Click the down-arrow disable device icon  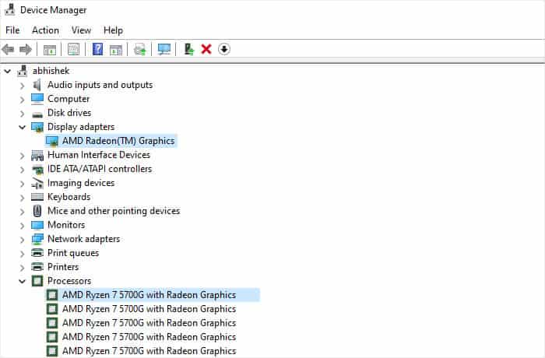(224, 49)
